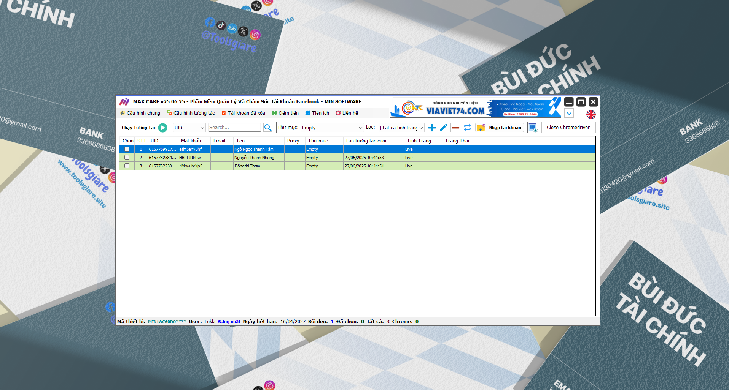The height and width of the screenshot is (390, 729).
Task: Click the Proxy column header
Action: (x=295, y=141)
